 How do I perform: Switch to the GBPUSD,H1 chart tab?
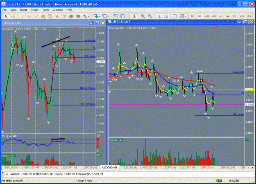(x=208, y=167)
